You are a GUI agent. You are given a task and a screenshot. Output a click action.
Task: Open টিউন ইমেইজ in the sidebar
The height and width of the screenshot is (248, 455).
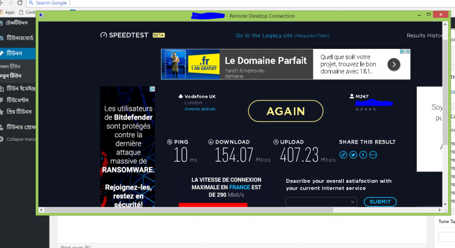click(x=18, y=89)
